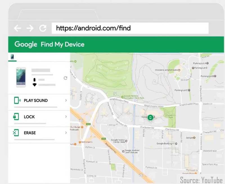Click green device location marker on map
This screenshot has width=225, height=184.
(150, 117)
